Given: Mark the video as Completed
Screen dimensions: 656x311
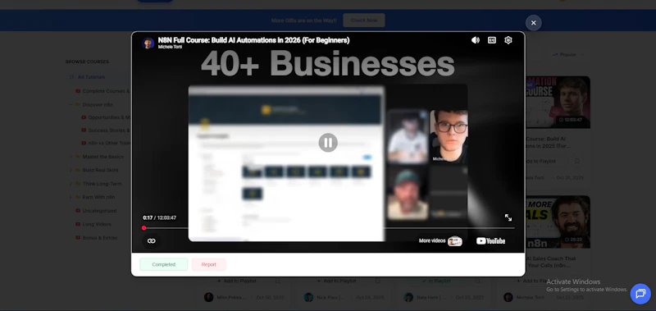Looking at the screenshot, I should click(163, 264).
